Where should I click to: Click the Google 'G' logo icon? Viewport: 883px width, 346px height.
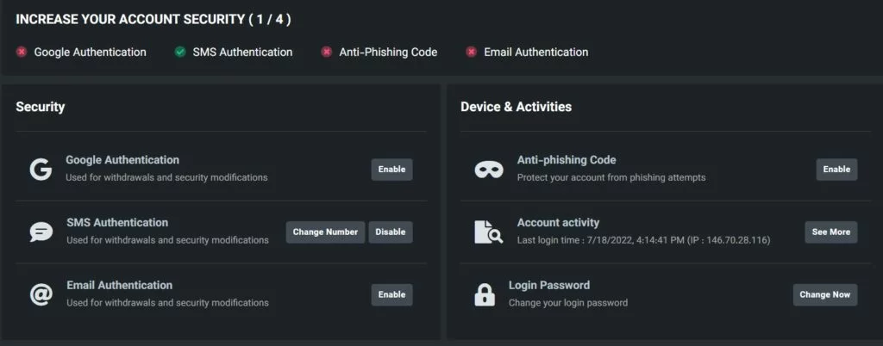coord(41,169)
